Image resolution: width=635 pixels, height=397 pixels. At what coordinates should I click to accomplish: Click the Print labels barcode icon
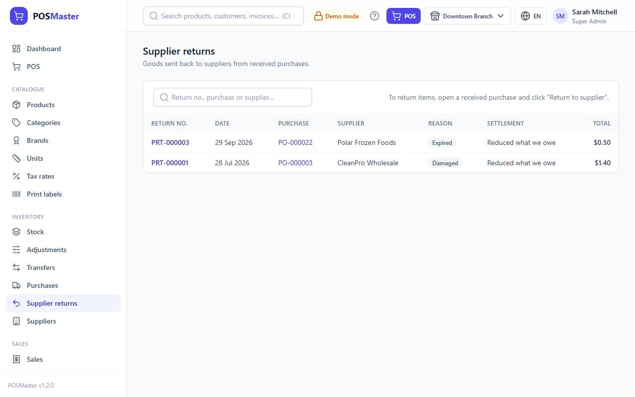(16, 194)
